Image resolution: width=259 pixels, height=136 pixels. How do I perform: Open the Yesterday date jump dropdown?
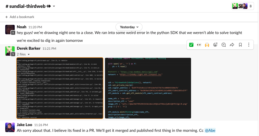point(129,27)
